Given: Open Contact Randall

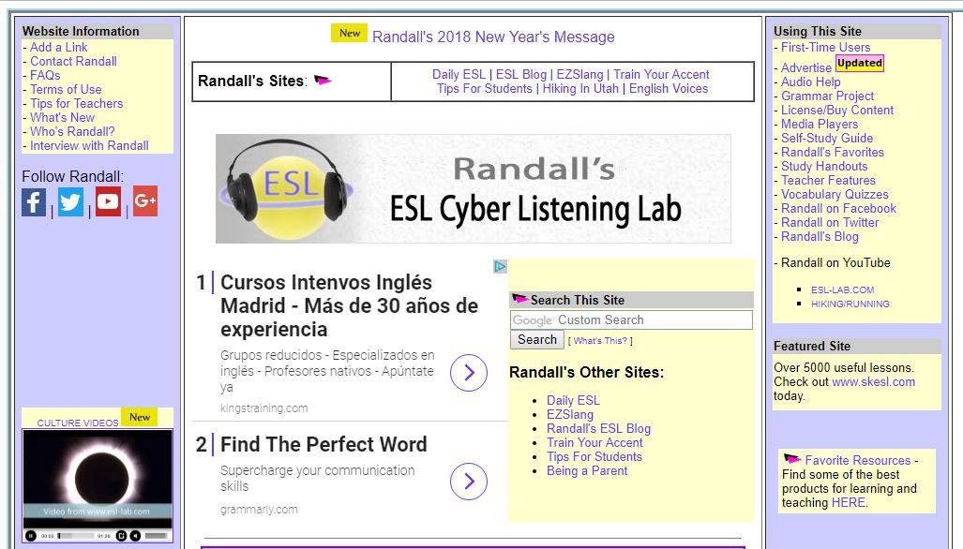Looking at the screenshot, I should (73, 61).
